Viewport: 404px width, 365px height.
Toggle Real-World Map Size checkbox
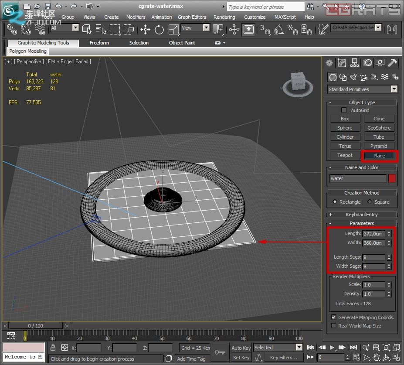334,326
